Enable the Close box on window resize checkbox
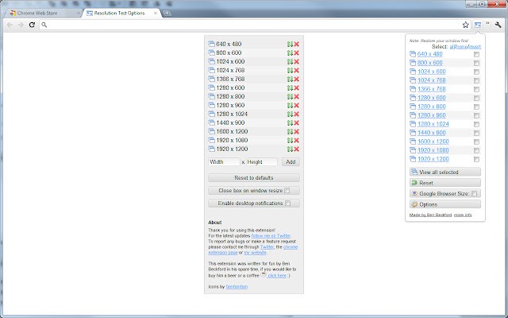The height and width of the screenshot is (318, 508). tap(287, 191)
